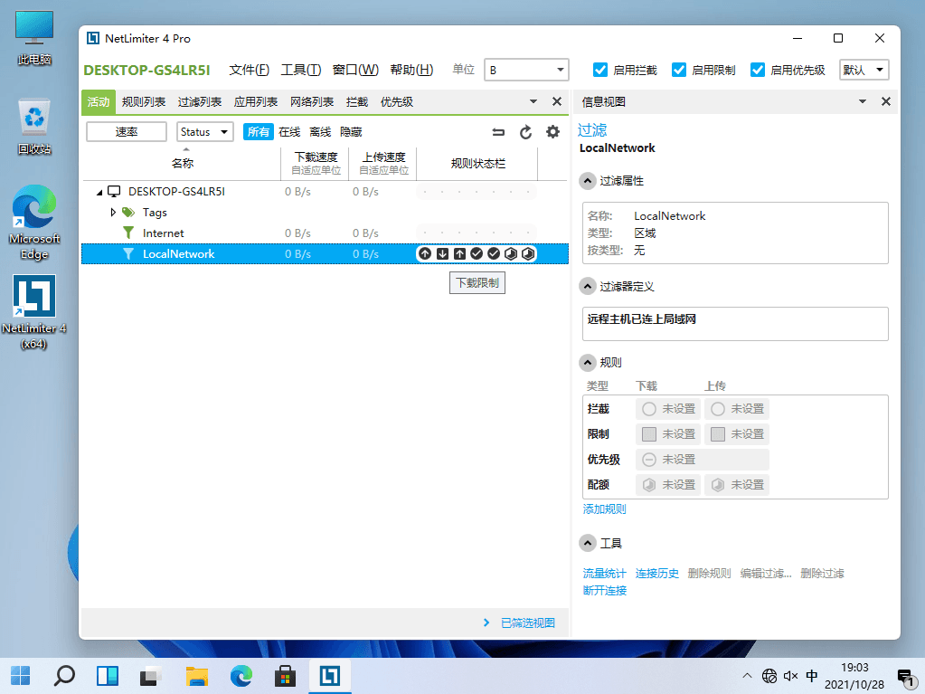
Task: Click square up-arrow upload limit icon on LocalNetwork row
Action: coord(459,253)
